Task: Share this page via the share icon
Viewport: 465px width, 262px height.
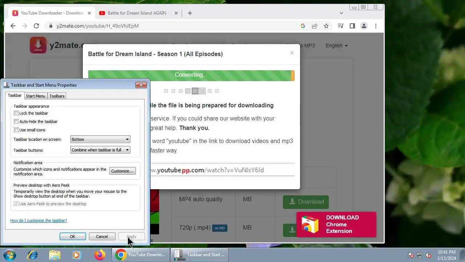Action: pos(315,26)
